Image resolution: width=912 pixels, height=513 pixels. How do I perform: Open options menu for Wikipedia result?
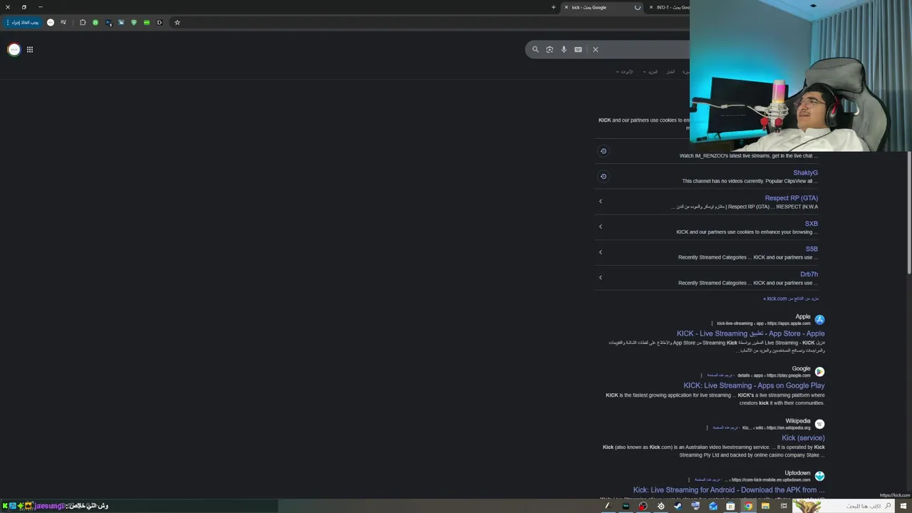coord(708,427)
